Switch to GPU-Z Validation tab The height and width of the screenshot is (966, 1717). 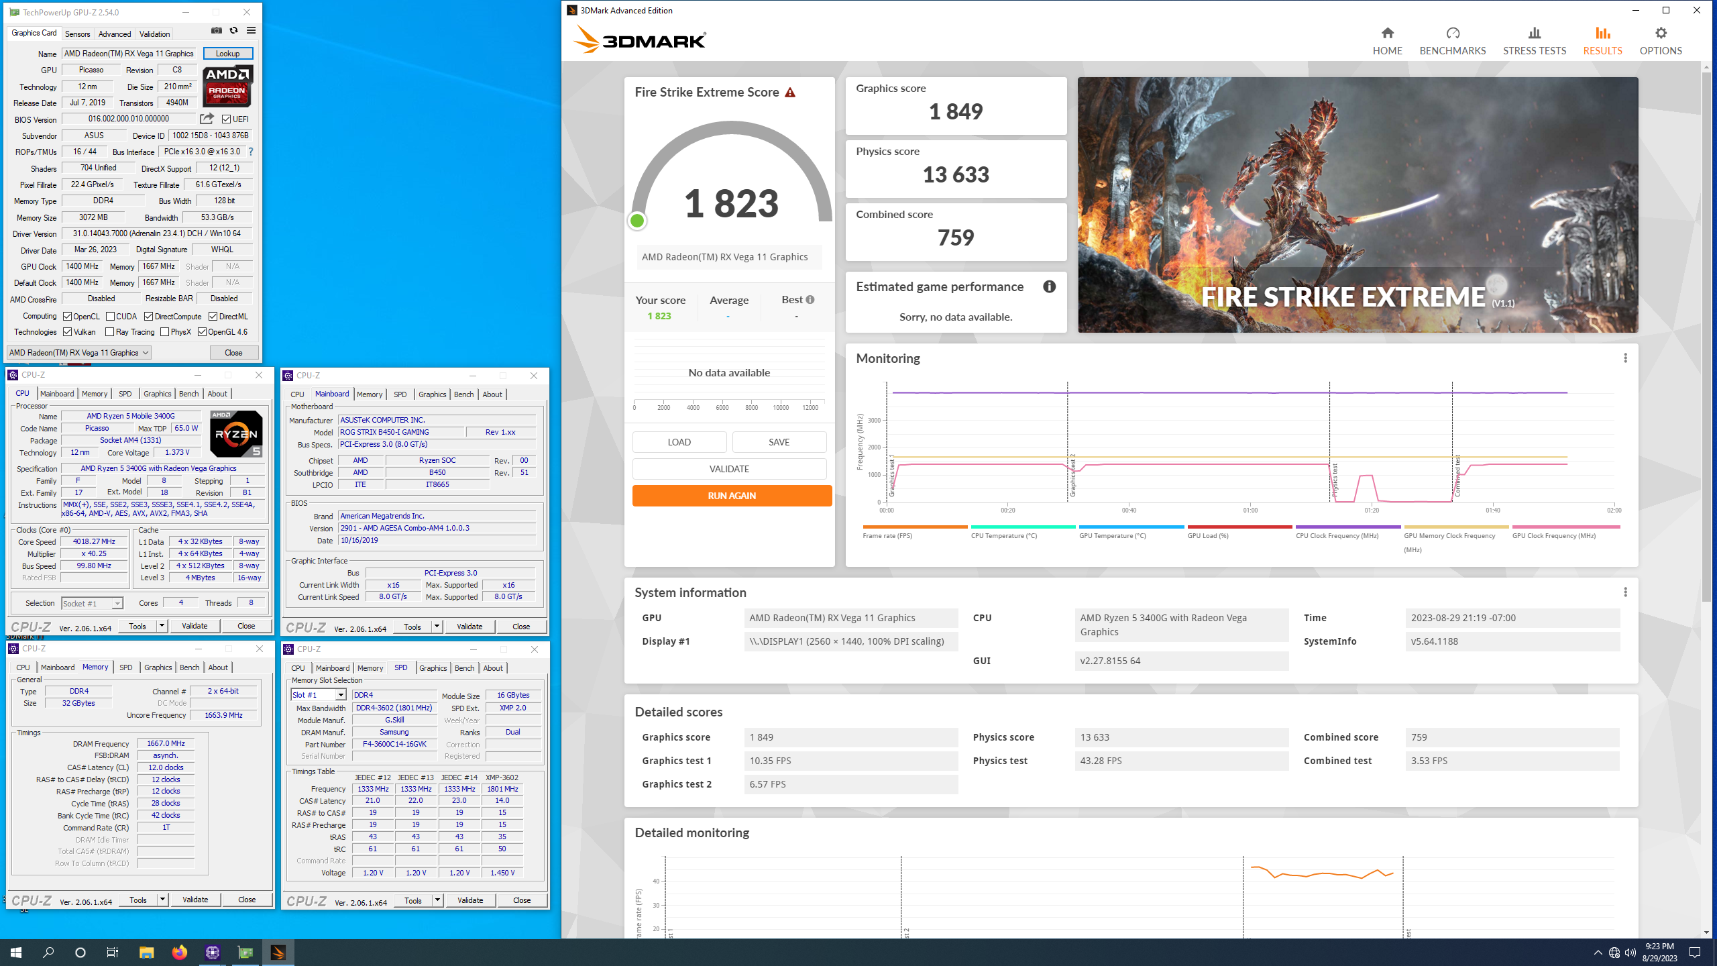point(154,34)
